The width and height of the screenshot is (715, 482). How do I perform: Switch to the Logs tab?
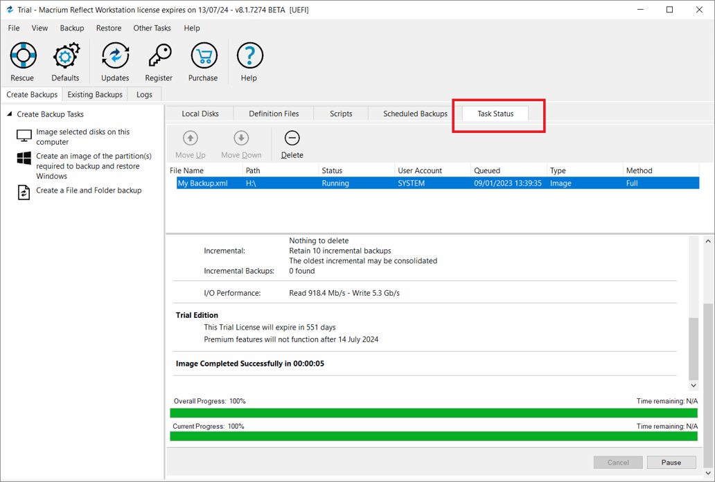pos(143,94)
